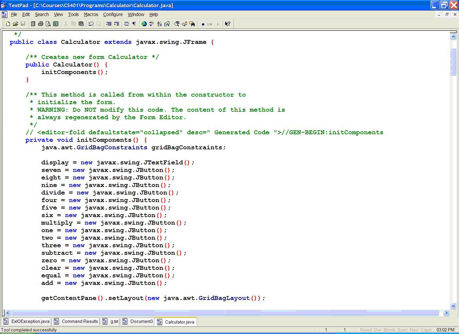Click the vertical scrollbar thumb
Viewport: 459px width, 334px height.
[453, 62]
